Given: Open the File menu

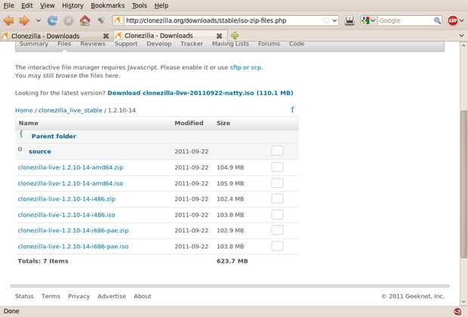Looking at the screenshot, I should (8, 5).
